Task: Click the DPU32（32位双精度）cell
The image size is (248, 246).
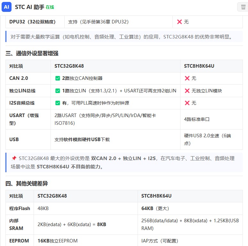Action: point(35,22)
